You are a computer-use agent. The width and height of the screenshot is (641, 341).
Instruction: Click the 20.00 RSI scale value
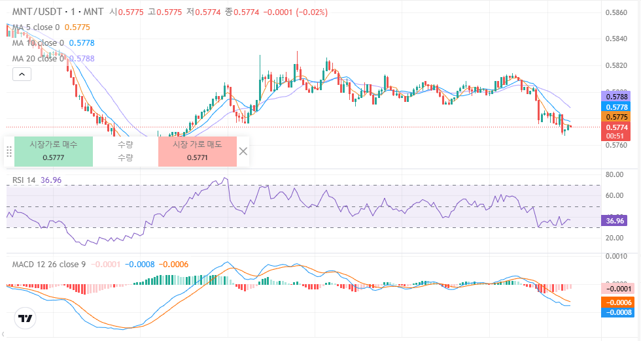pos(614,238)
